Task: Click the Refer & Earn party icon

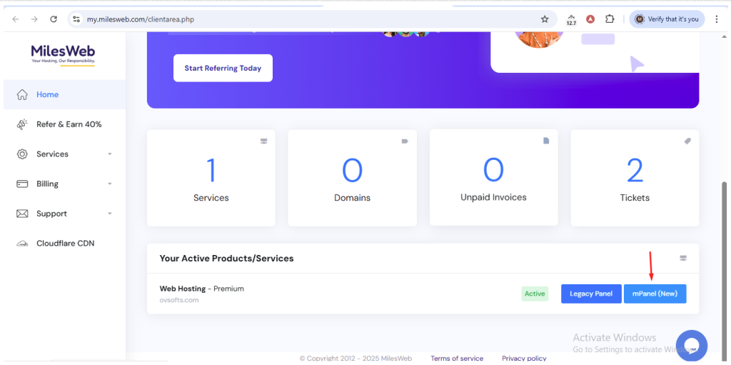Action: coord(22,124)
